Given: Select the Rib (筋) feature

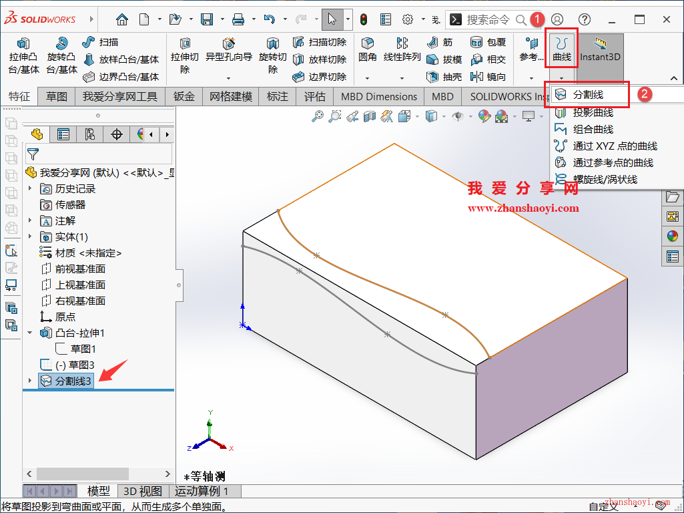Looking at the screenshot, I should coord(440,42).
